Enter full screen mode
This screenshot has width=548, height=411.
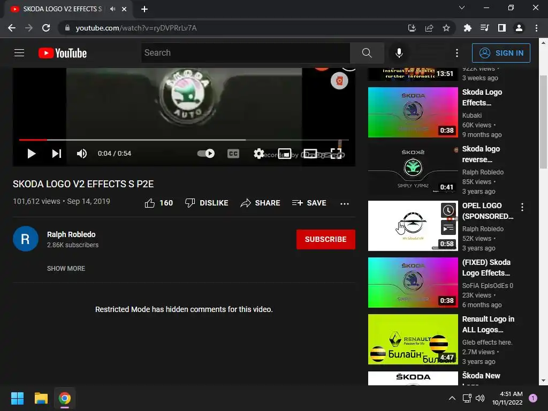tap(336, 154)
